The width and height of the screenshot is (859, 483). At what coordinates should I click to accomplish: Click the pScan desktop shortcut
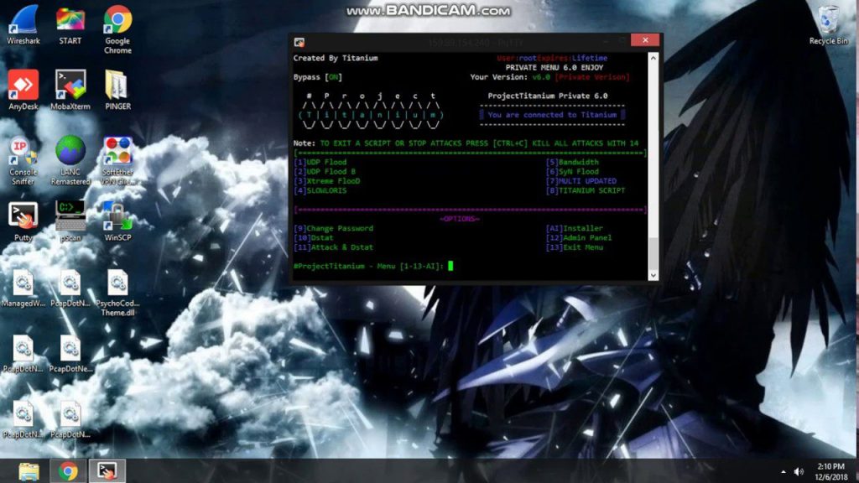coord(70,216)
